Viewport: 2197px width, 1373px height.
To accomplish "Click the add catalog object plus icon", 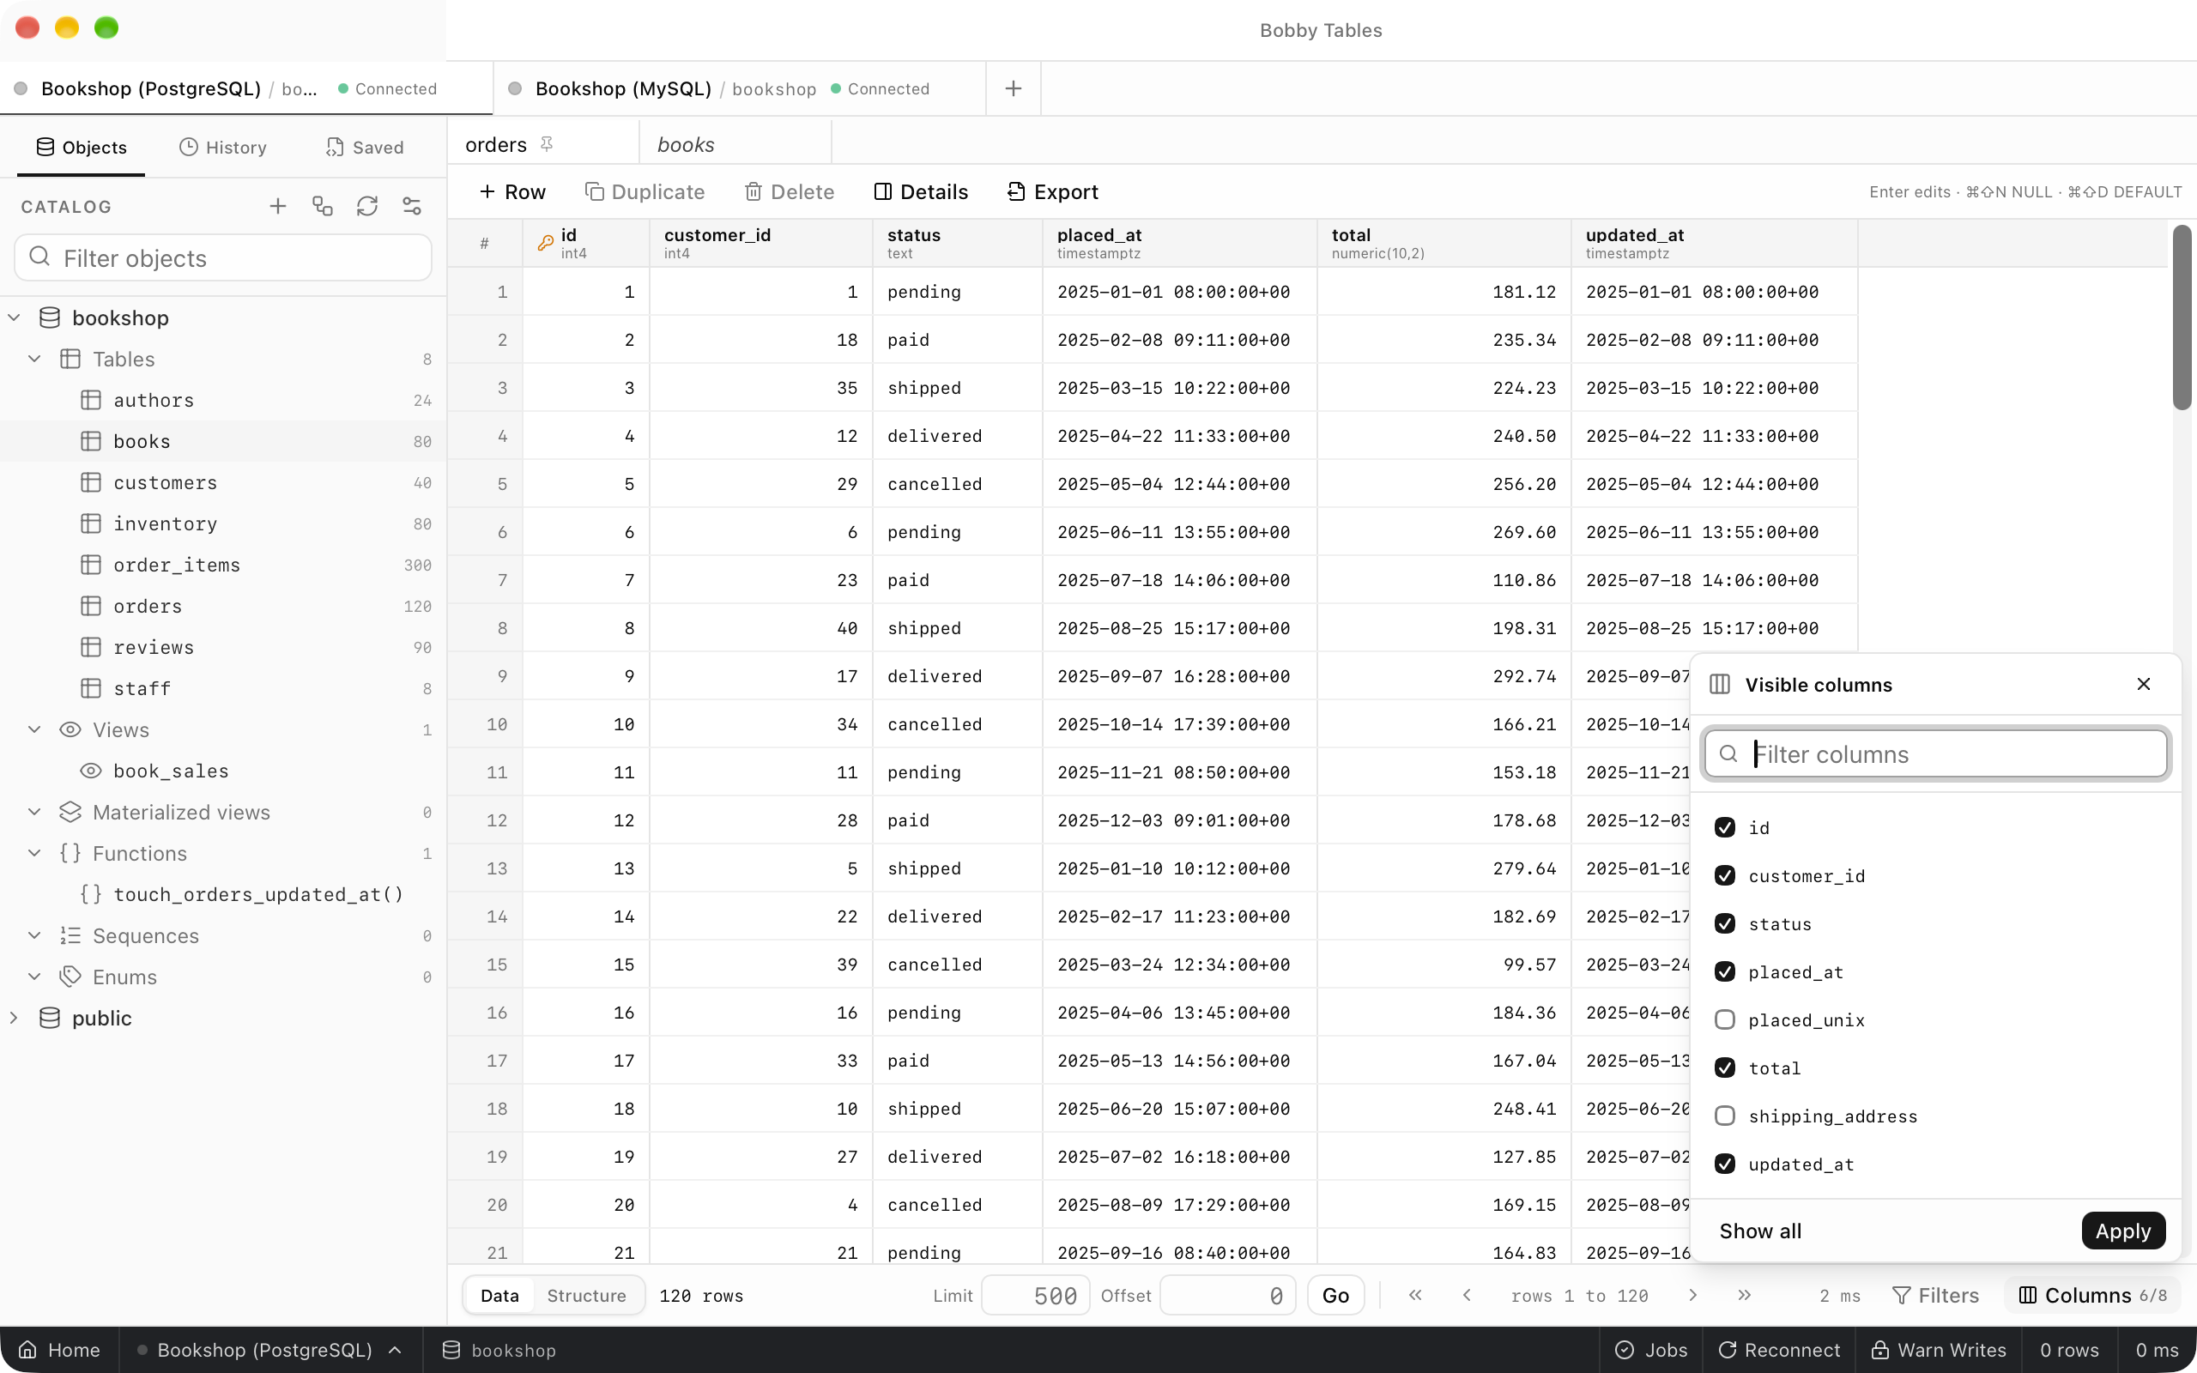I will point(278,206).
